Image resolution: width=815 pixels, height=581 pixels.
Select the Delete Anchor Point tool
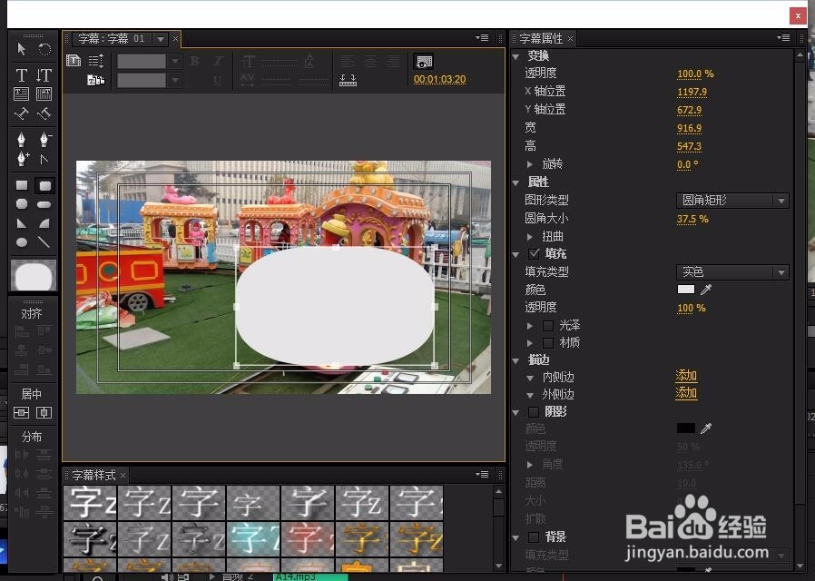(x=44, y=139)
